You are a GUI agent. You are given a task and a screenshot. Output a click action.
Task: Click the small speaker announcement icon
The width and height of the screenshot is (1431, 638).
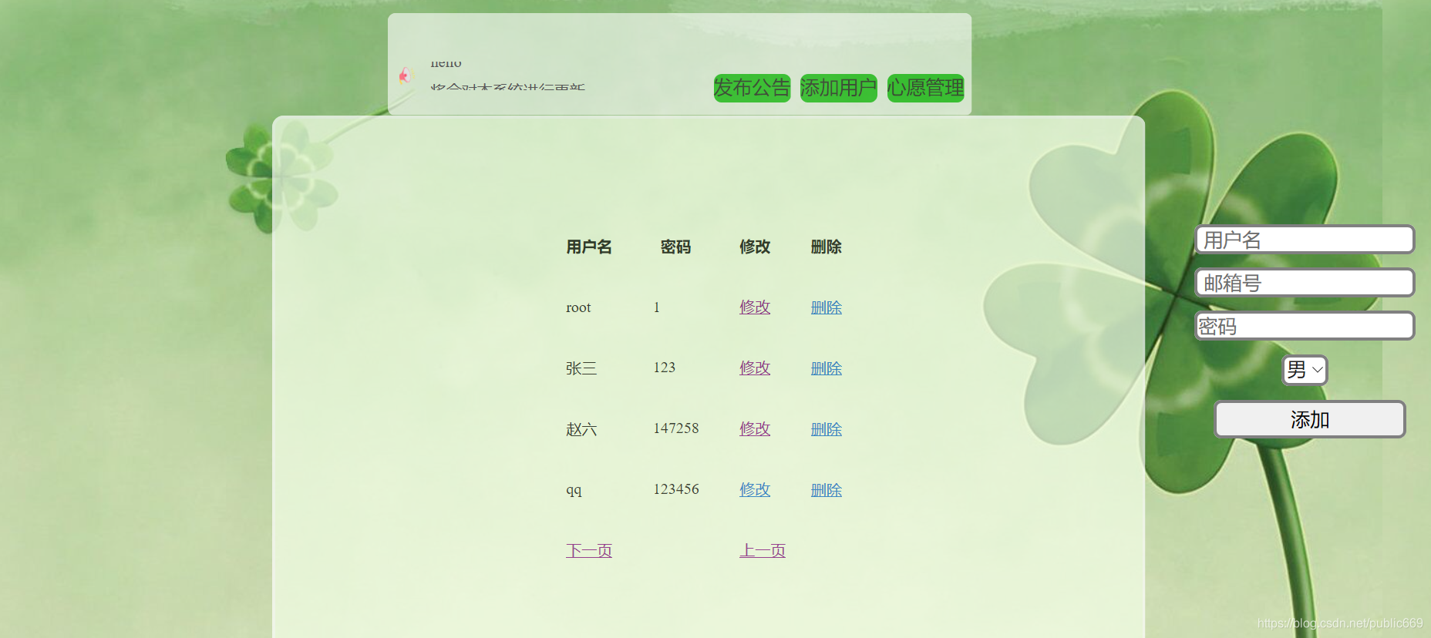point(406,75)
